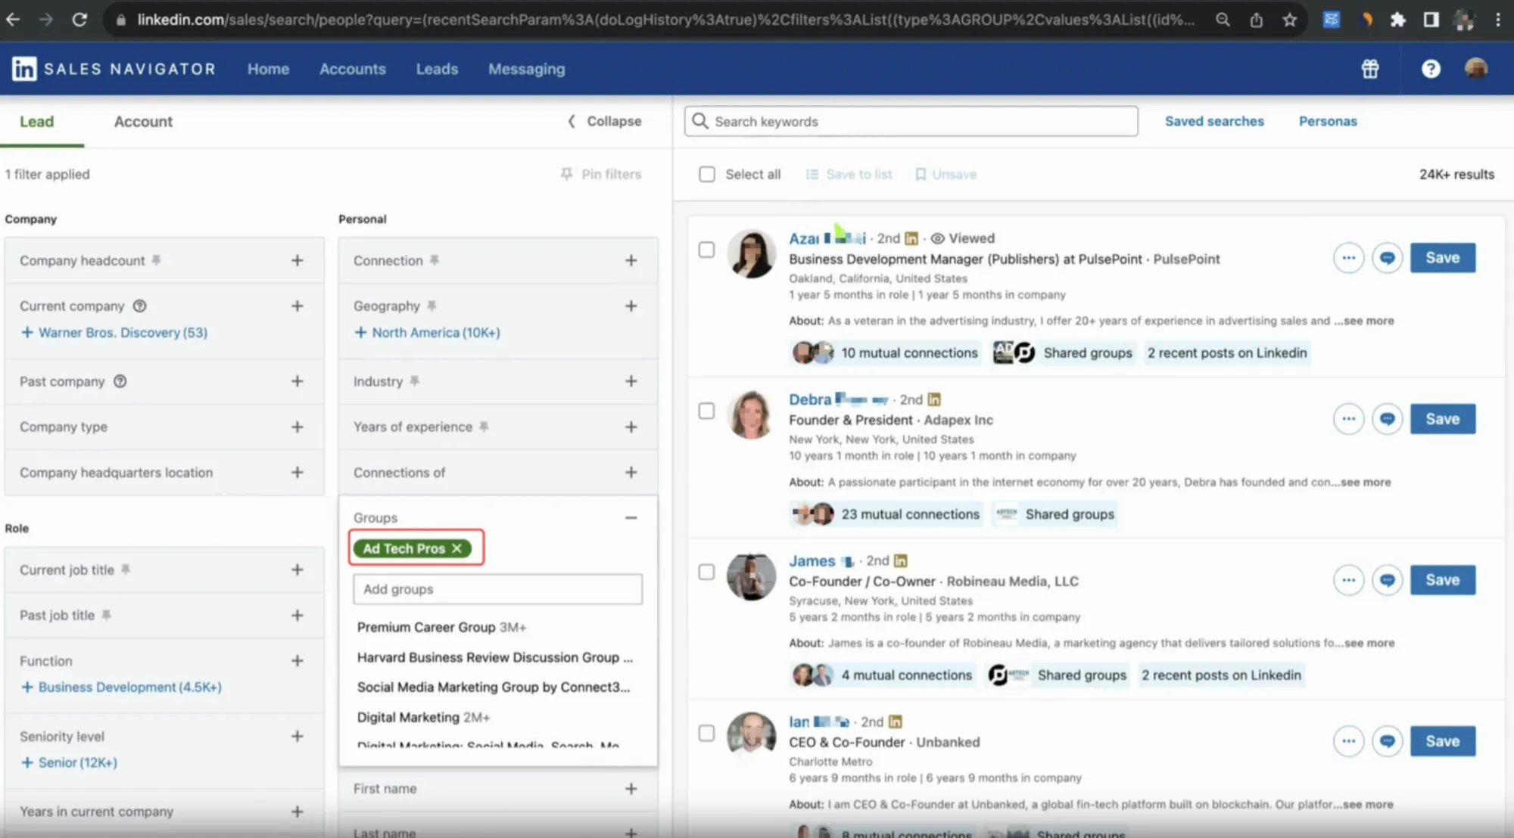Collapse the Groups filter
Image resolution: width=1514 pixels, height=838 pixels.
(x=631, y=517)
